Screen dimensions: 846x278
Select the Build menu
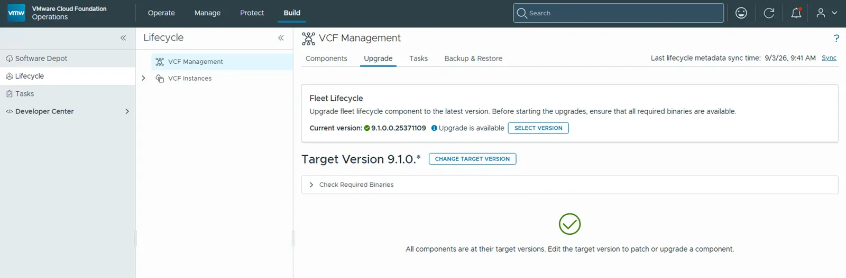(x=292, y=13)
